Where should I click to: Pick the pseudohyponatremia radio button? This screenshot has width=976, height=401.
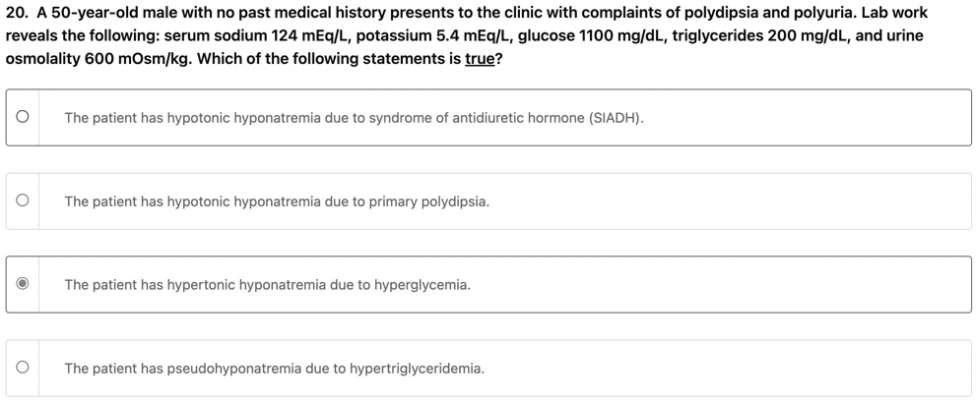click(x=23, y=368)
